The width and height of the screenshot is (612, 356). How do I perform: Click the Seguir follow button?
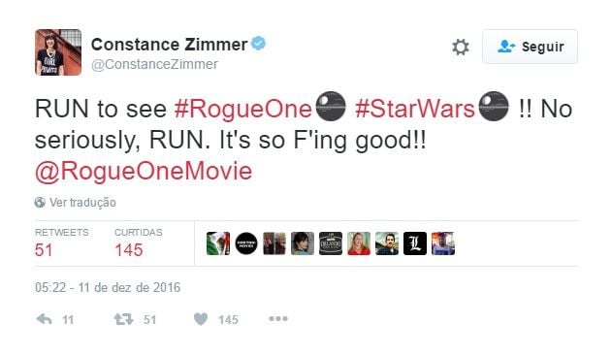point(530,47)
